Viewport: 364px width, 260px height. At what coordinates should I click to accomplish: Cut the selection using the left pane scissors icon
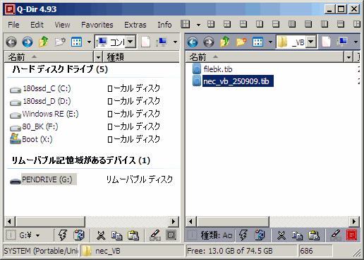101,235
